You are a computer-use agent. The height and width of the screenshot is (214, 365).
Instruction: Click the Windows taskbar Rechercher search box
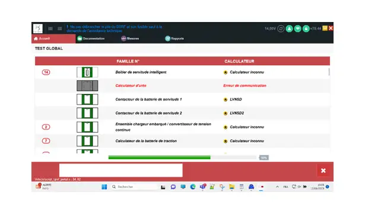point(134,187)
